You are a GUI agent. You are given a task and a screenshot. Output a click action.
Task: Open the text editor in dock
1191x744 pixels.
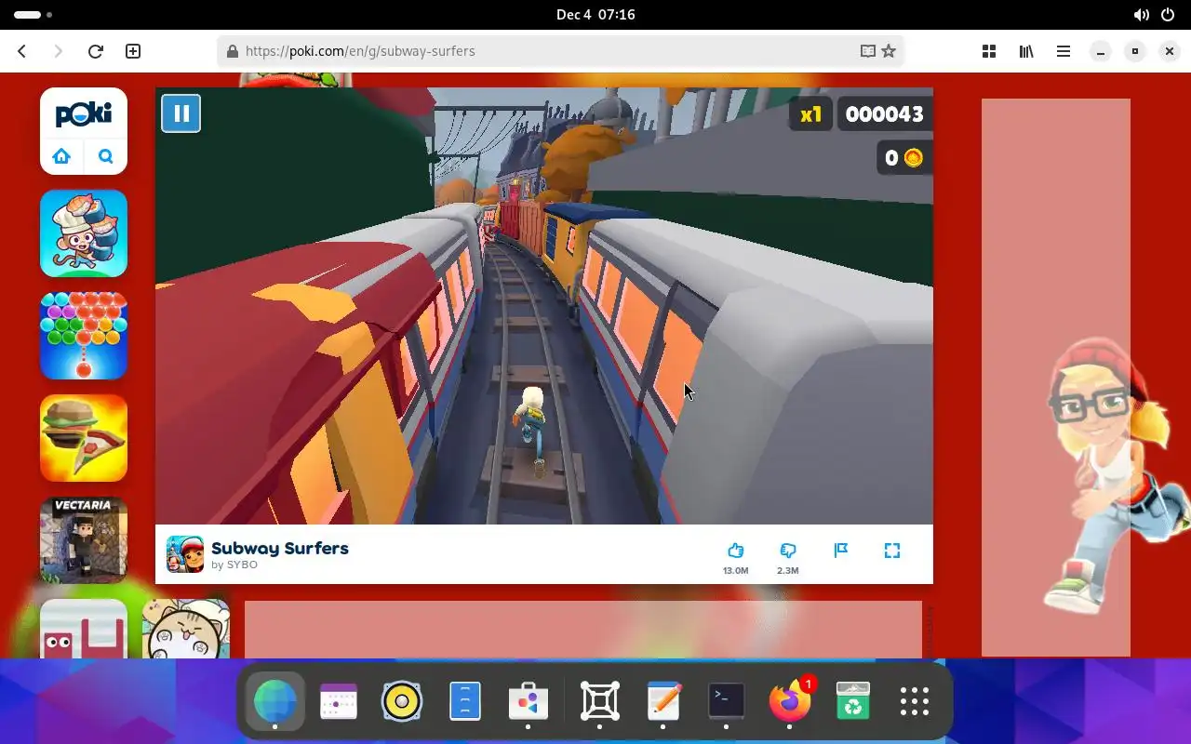663,700
